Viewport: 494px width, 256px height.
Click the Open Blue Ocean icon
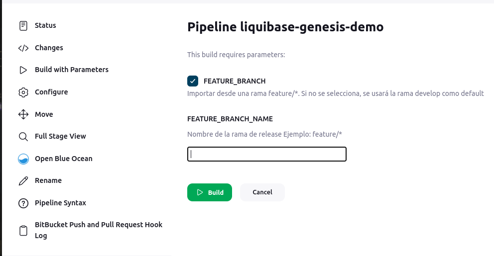tap(23, 159)
